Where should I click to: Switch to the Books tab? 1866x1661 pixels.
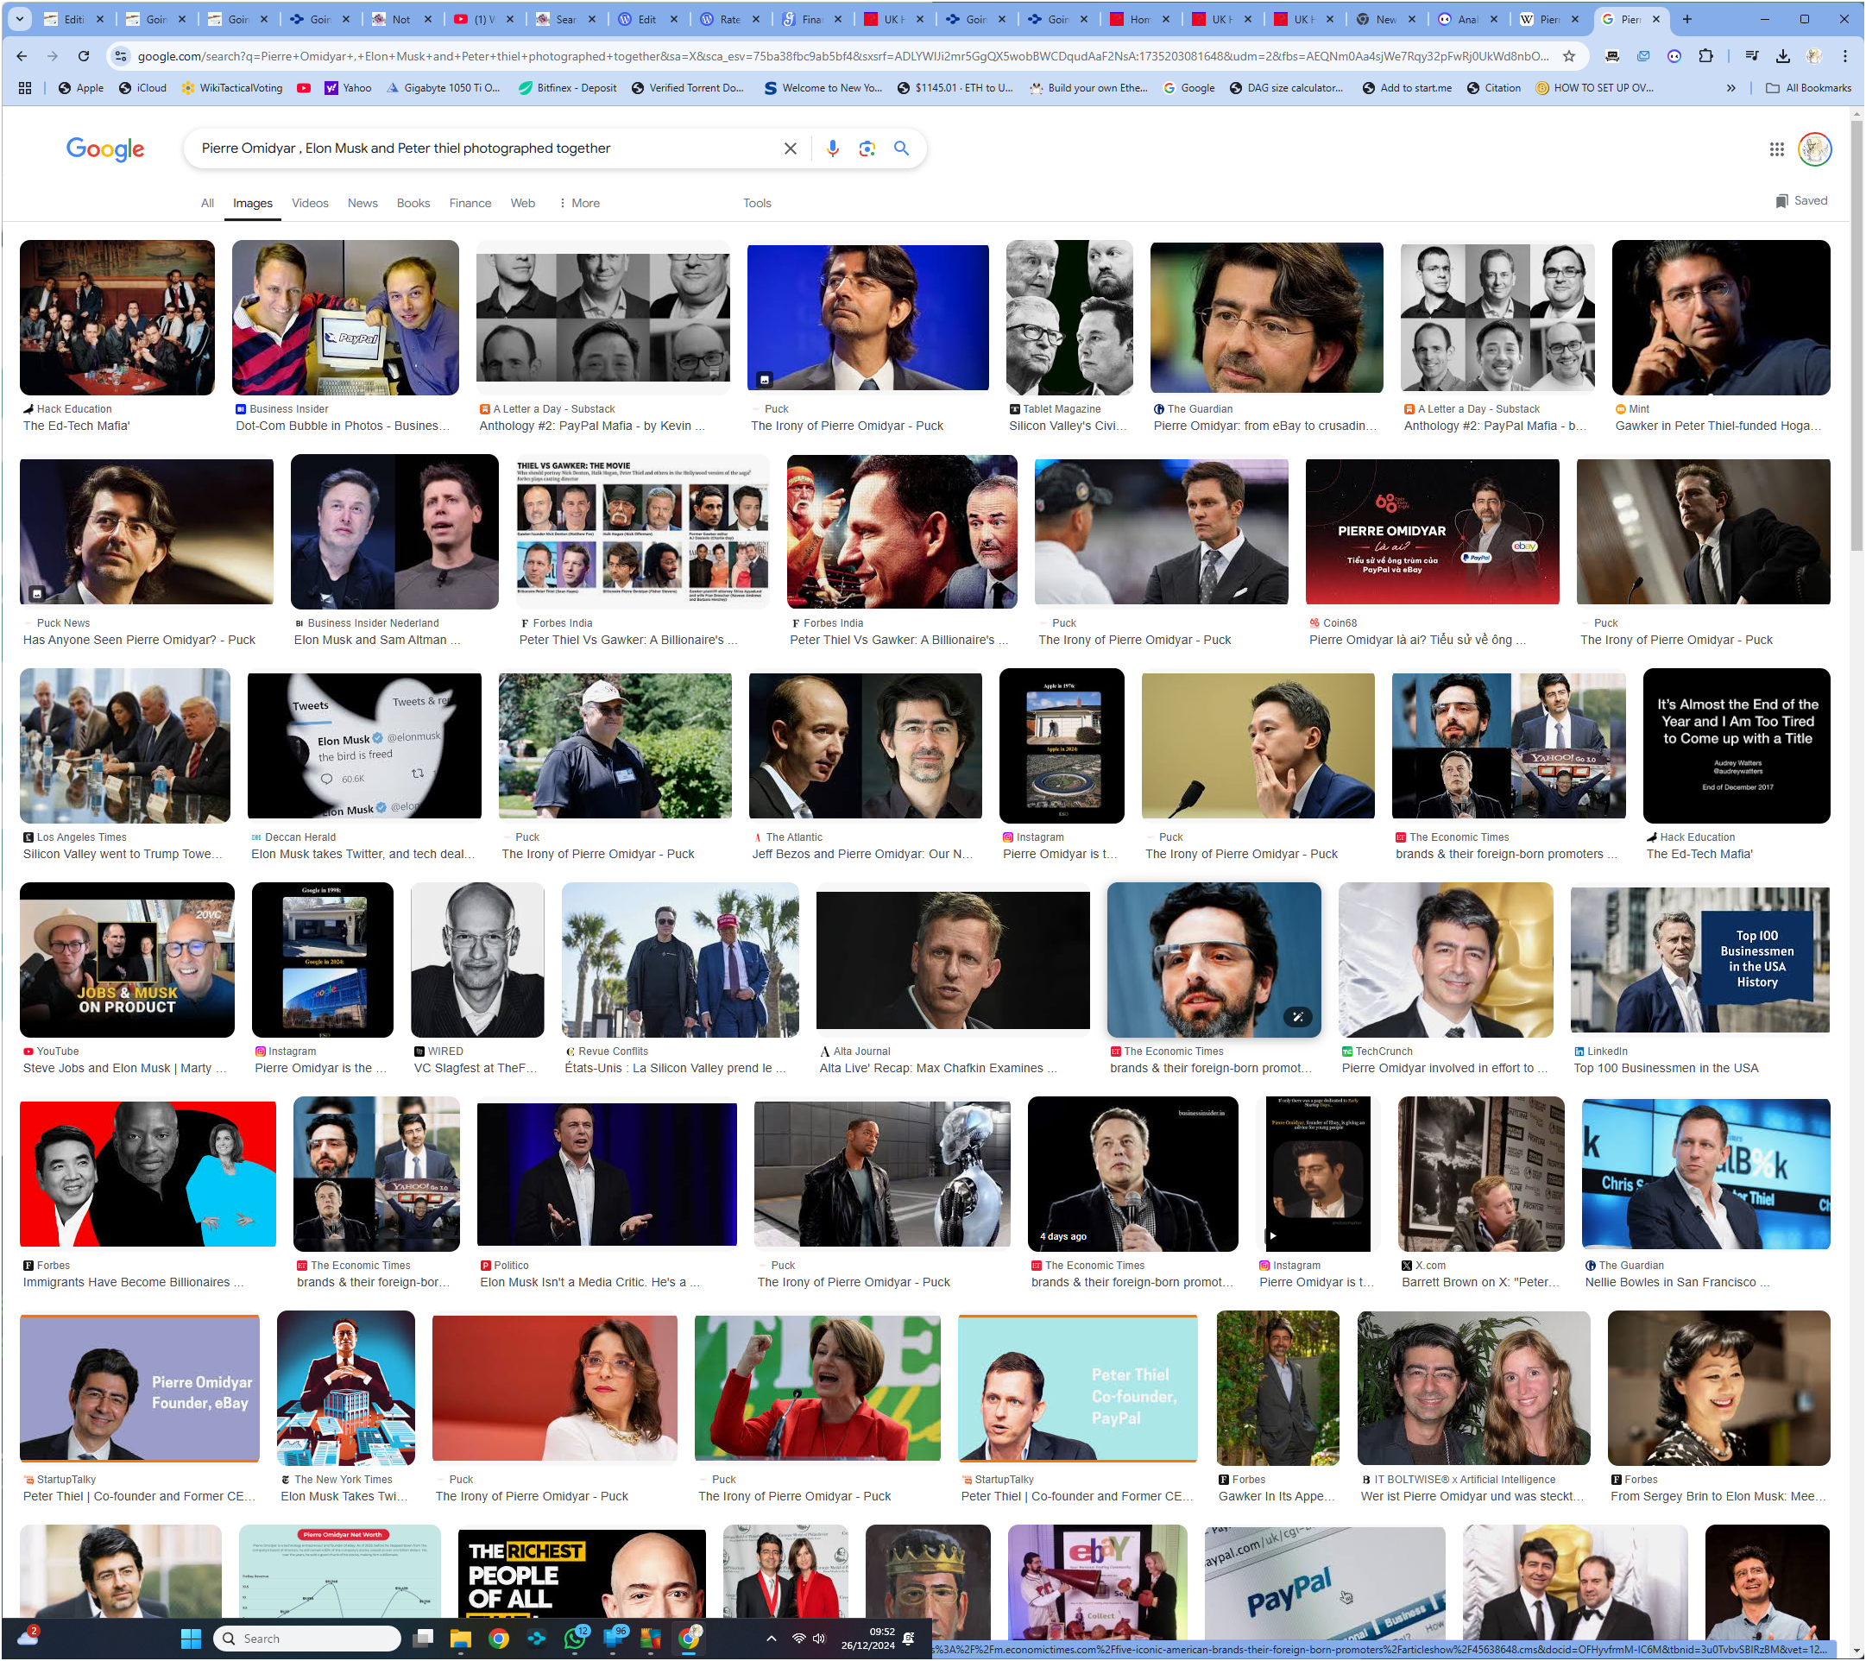413,203
